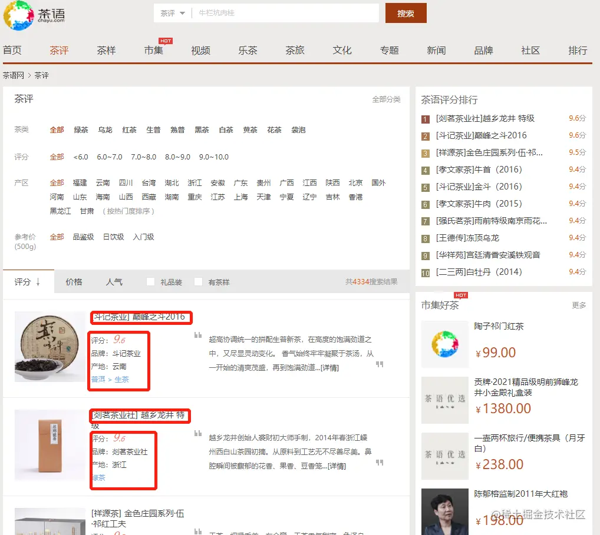Select 首页 in the top navigation menu
The height and width of the screenshot is (535, 600).
(12, 51)
